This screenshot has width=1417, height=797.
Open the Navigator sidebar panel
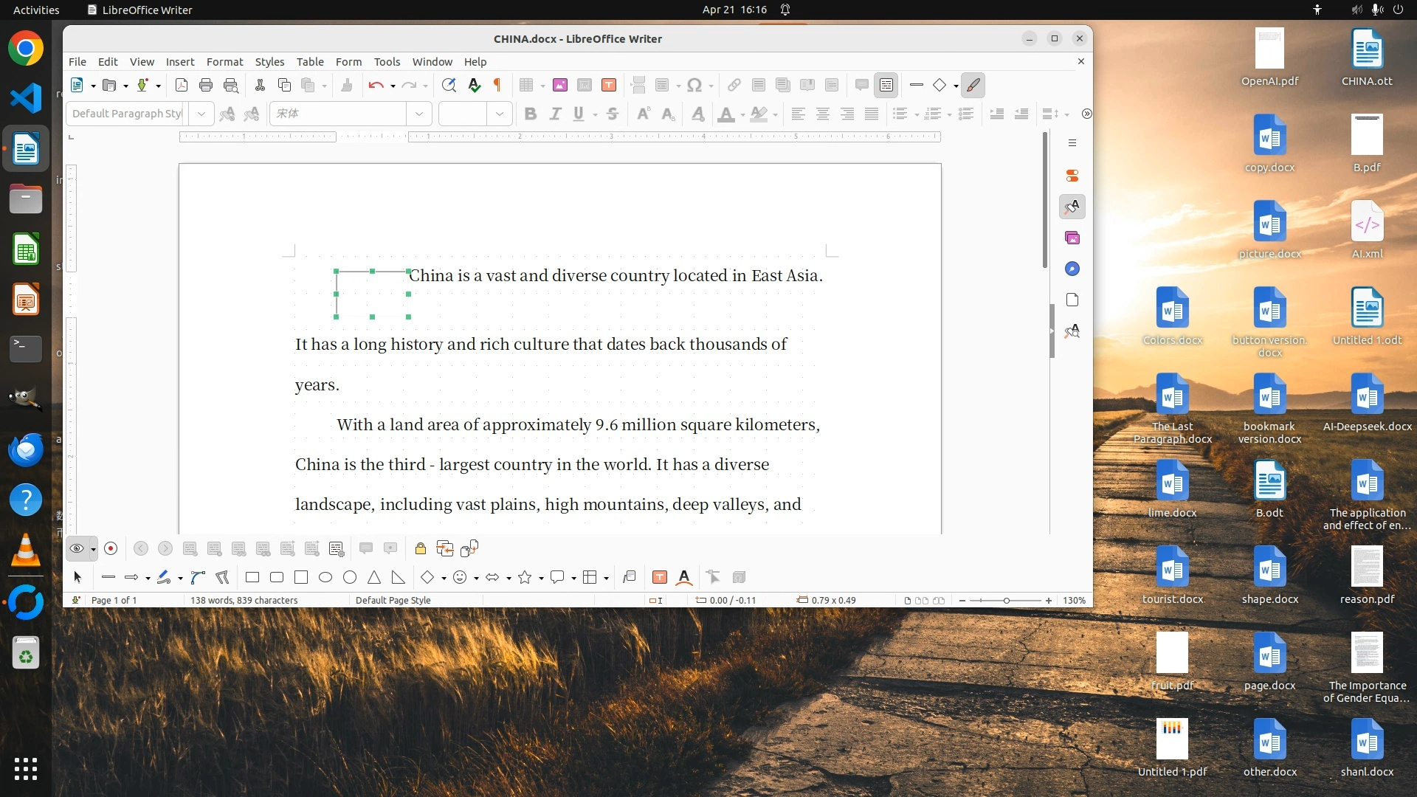pyautogui.click(x=1072, y=269)
